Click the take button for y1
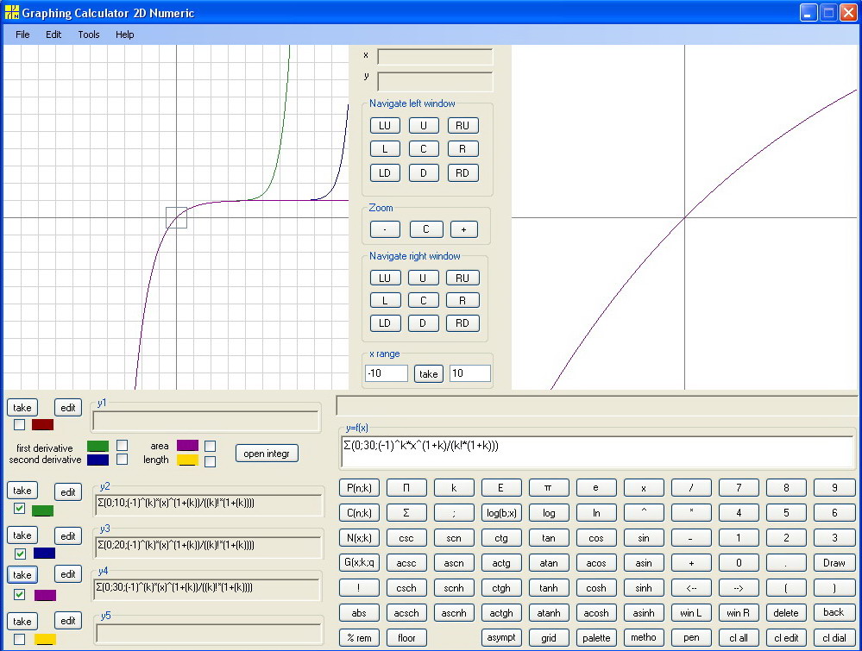Image resolution: width=862 pixels, height=651 pixels. tap(22, 408)
